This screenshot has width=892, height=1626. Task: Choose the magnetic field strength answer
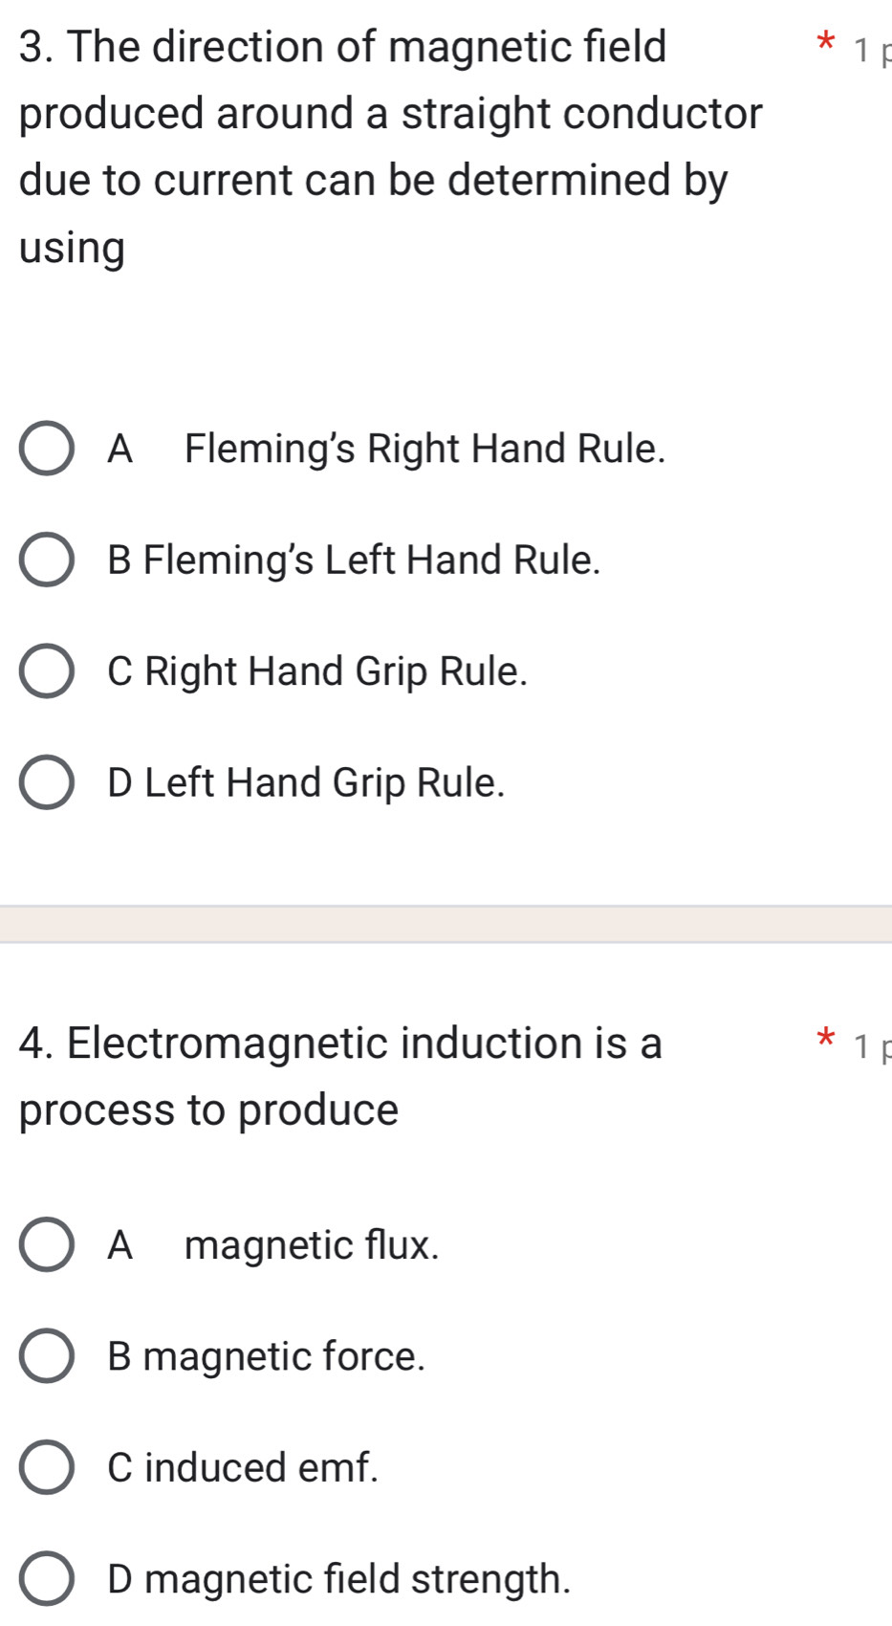tap(50, 1580)
